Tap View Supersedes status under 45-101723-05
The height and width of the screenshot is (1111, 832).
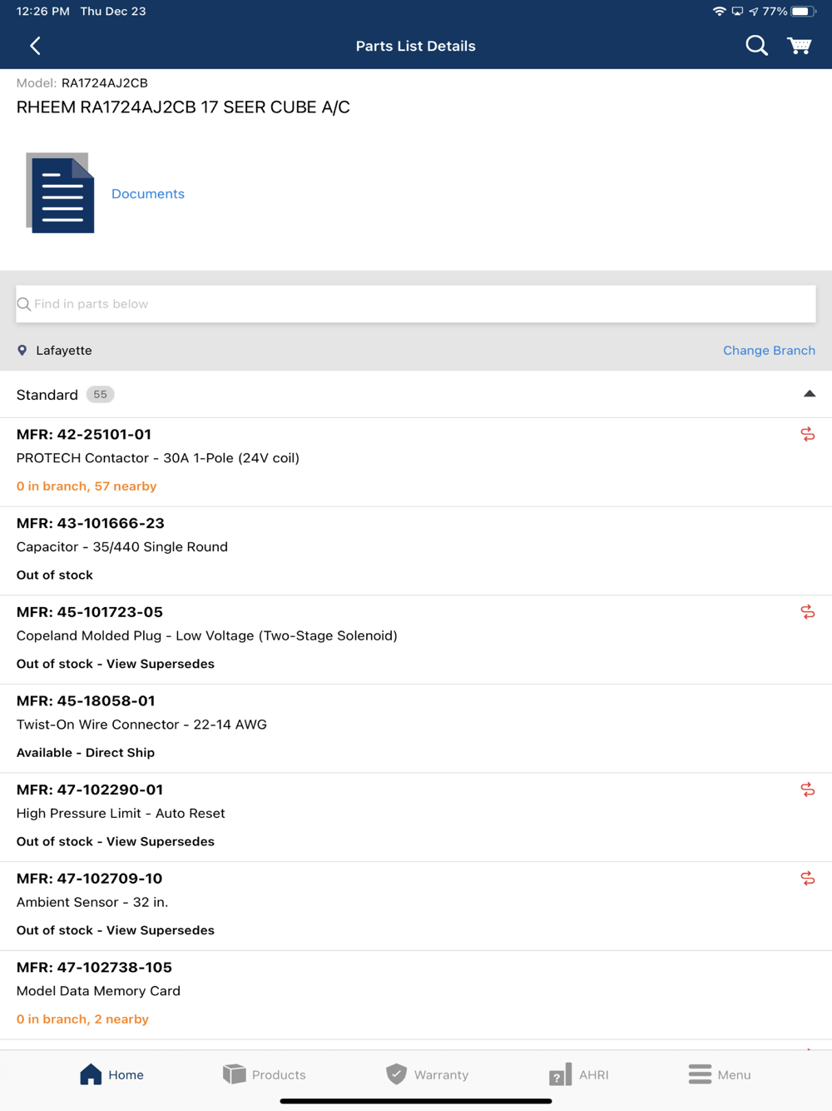pyautogui.click(x=161, y=664)
